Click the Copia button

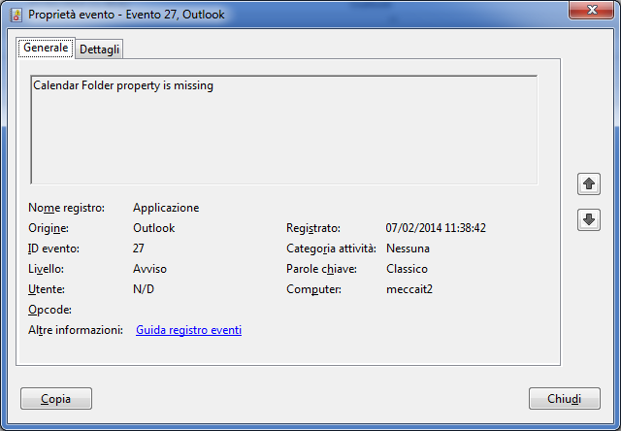tap(56, 399)
